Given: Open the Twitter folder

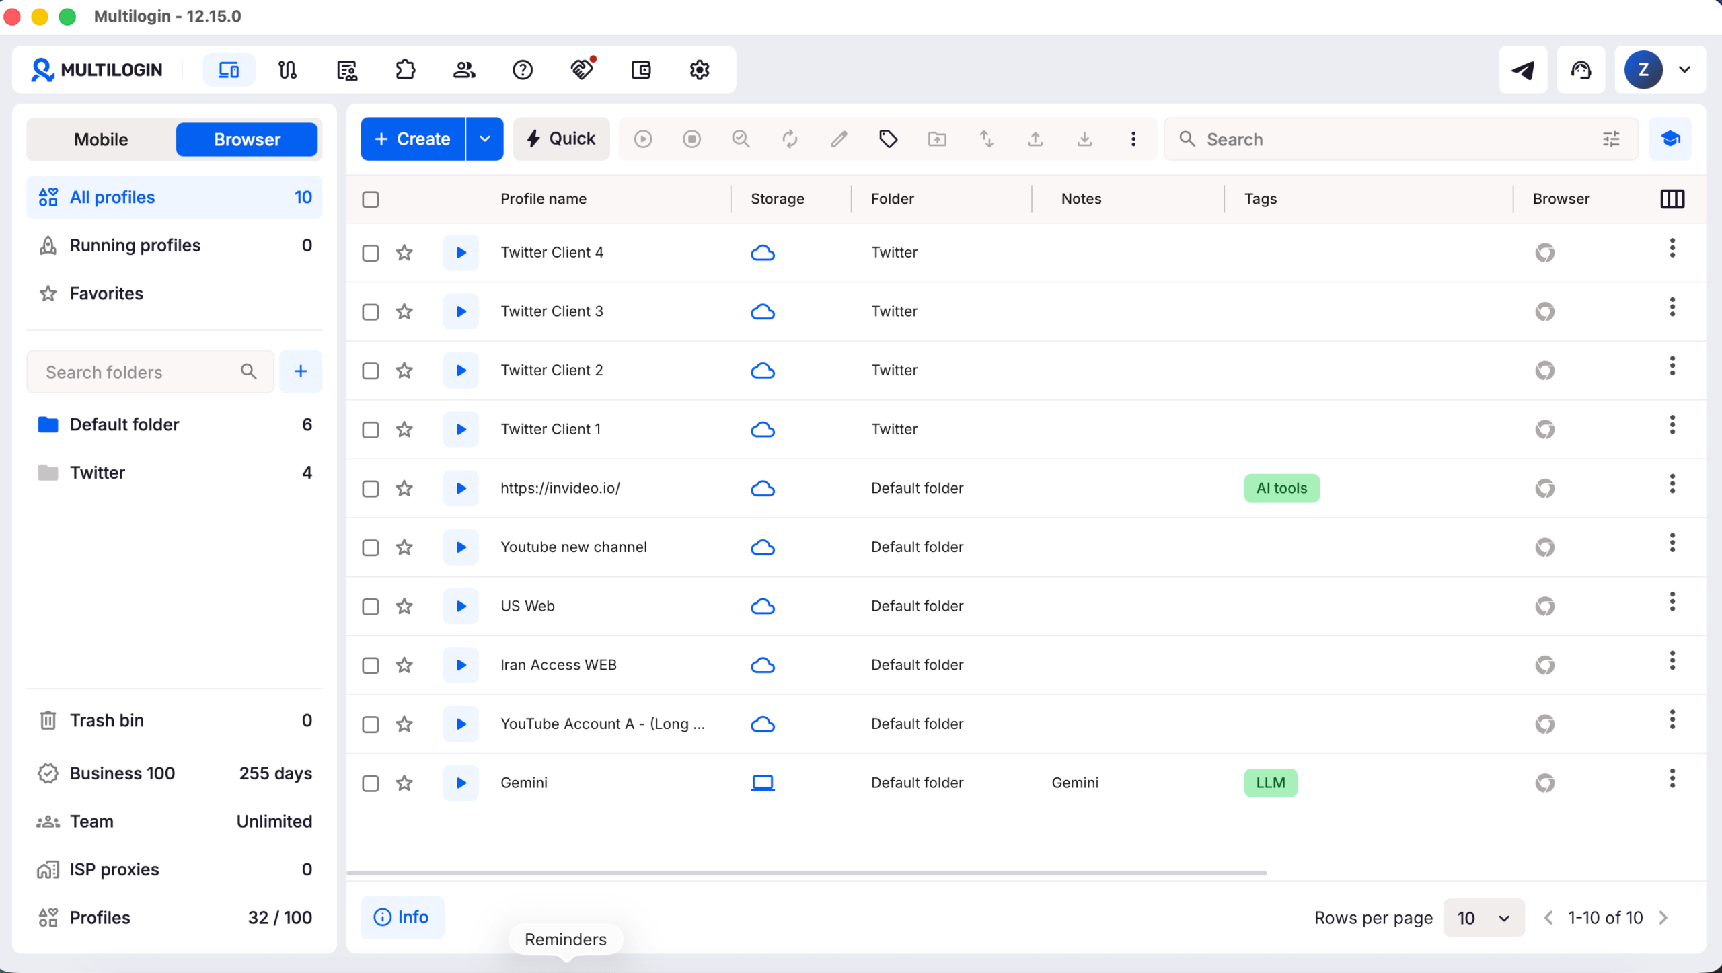Looking at the screenshot, I should pos(174,473).
